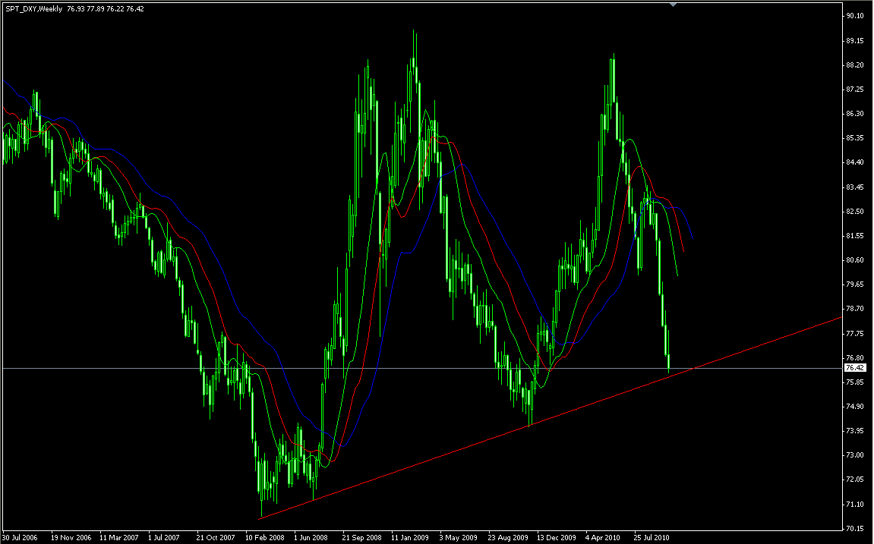874x544 pixels.
Task: Click the 86.30 price scale label
Action: pos(854,114)
